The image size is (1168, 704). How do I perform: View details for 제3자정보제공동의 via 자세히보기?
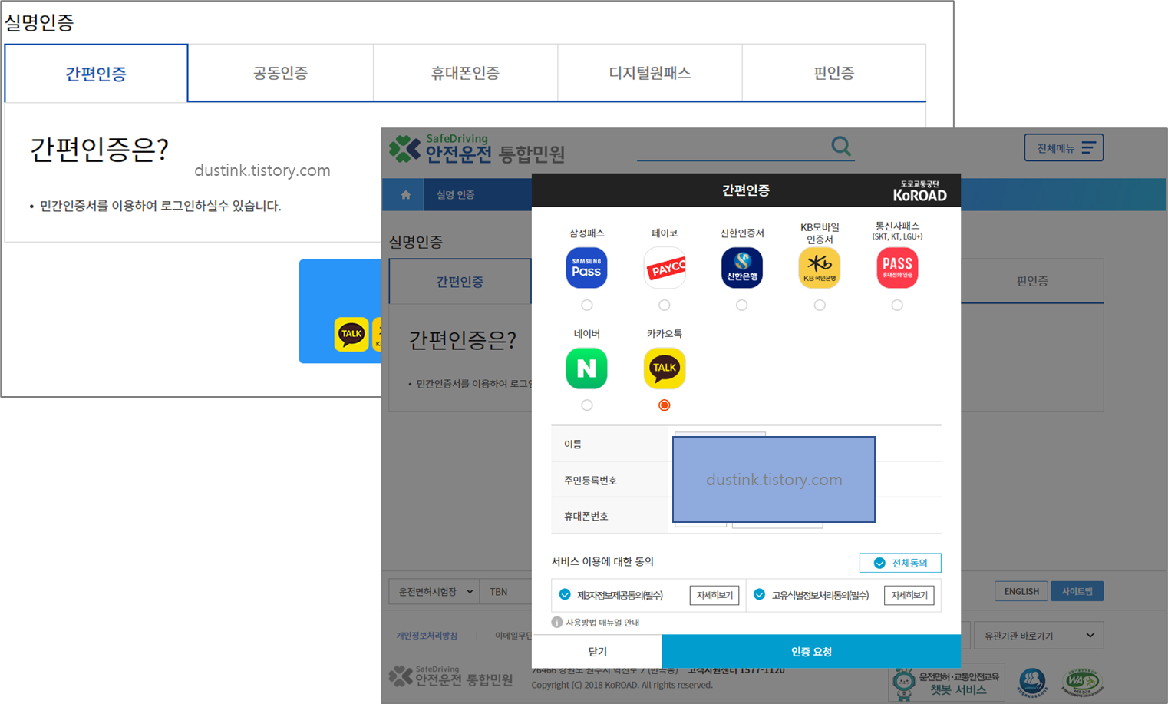[x=714, y=595]
